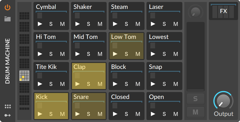Click the Output level knob

pyautogui.click(x=223, y=101)
